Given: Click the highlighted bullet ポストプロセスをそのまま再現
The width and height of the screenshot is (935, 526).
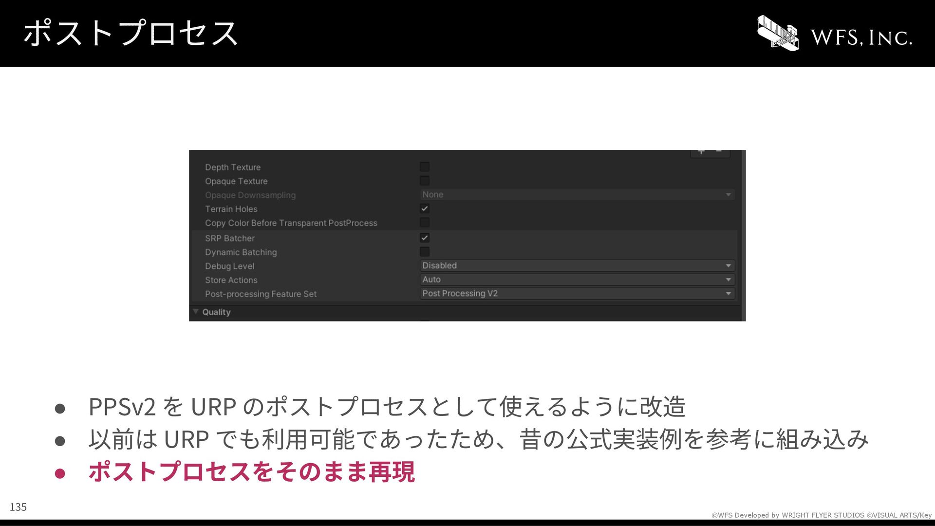Looking at the screenshot, I should (x=251, y=472).
